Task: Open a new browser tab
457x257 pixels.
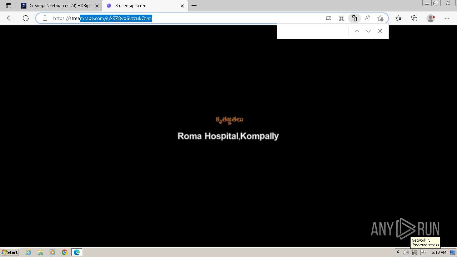Action: tap(194, 6)
